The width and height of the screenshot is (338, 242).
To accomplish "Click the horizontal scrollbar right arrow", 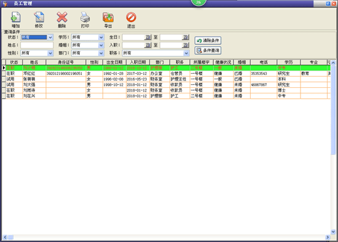I will pyautogui.click(x=328, y=237).
